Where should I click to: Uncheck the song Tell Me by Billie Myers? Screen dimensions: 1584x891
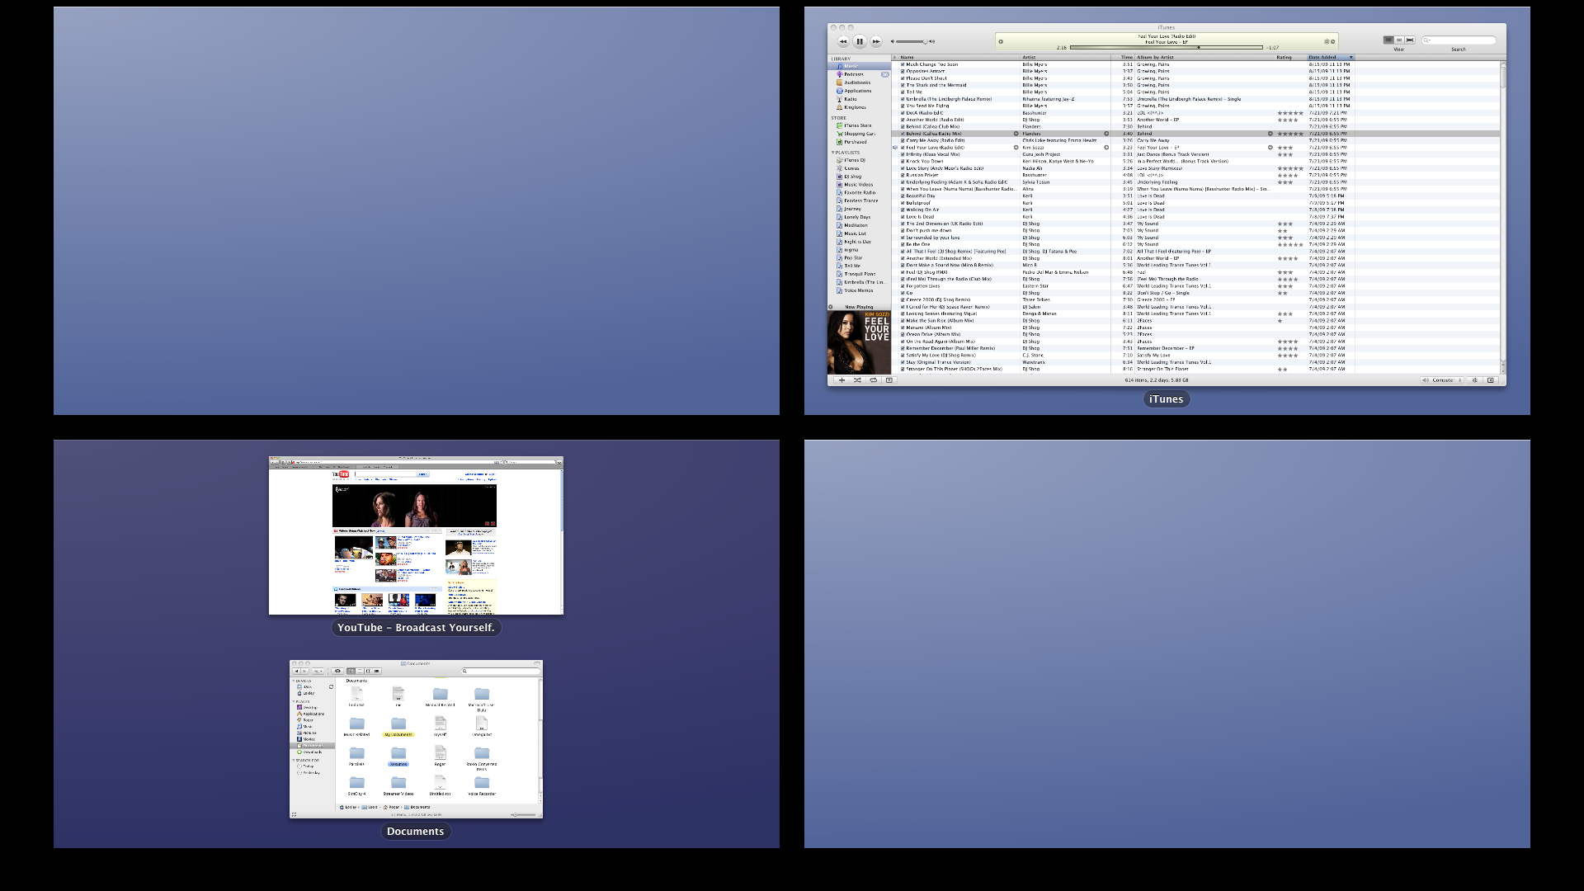[903, 92]
